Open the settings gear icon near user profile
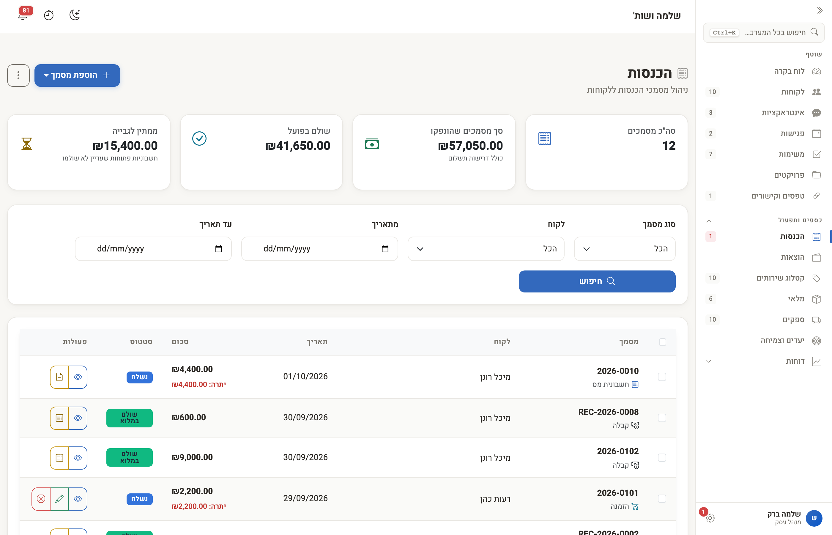Image resolution: width=832 pixels, height=535 pixels. point(710,518)
